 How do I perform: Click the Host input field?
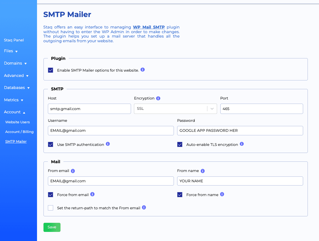89,109
